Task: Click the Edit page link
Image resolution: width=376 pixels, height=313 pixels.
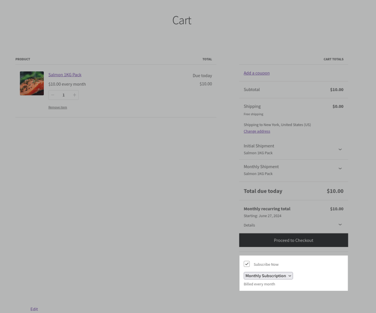Action: tap(34, 309)
